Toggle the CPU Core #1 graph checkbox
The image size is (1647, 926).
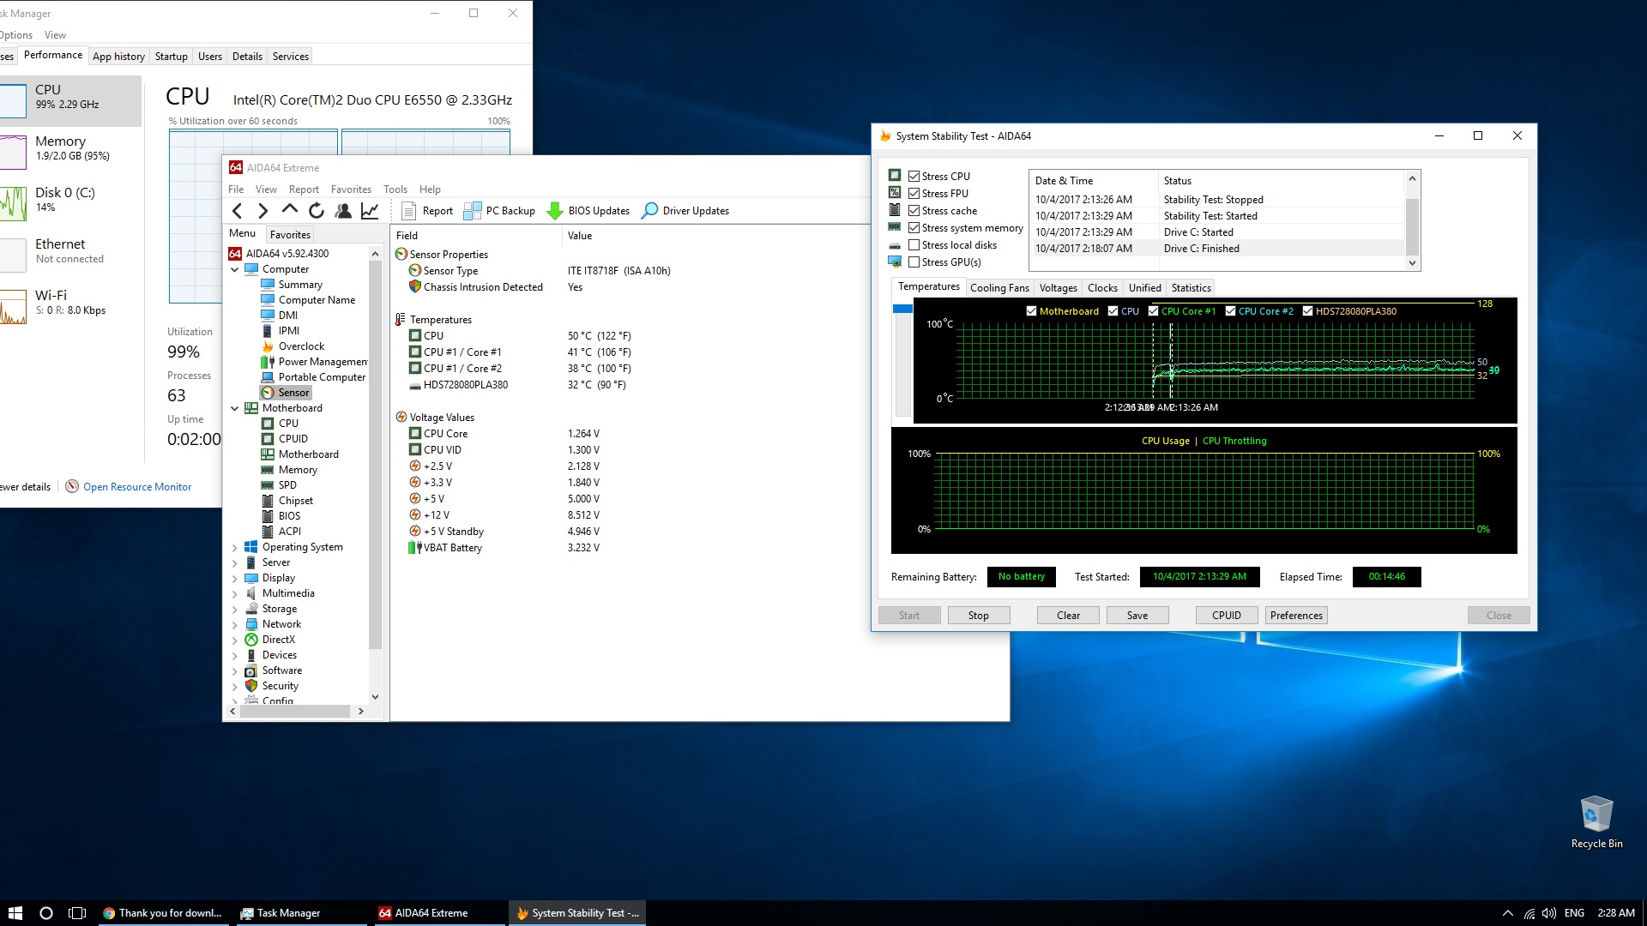pyautogui.click(x=1154, y=311)
